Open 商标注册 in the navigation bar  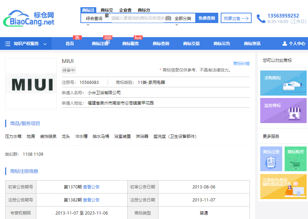[x=100, y=44]
